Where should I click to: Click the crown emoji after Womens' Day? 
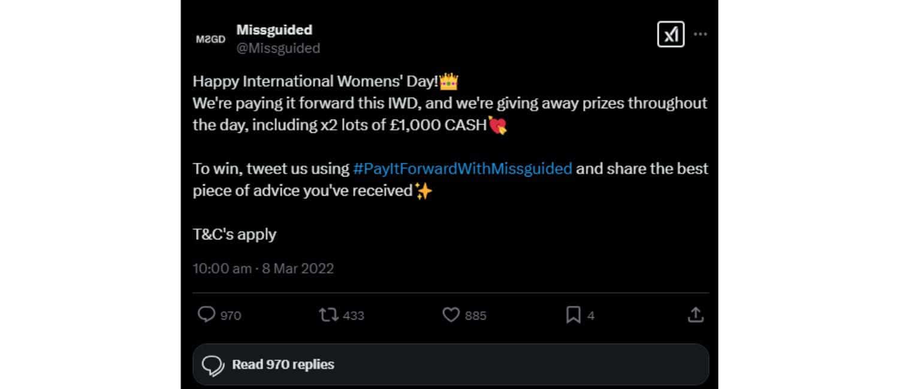(x=449, y=81)
